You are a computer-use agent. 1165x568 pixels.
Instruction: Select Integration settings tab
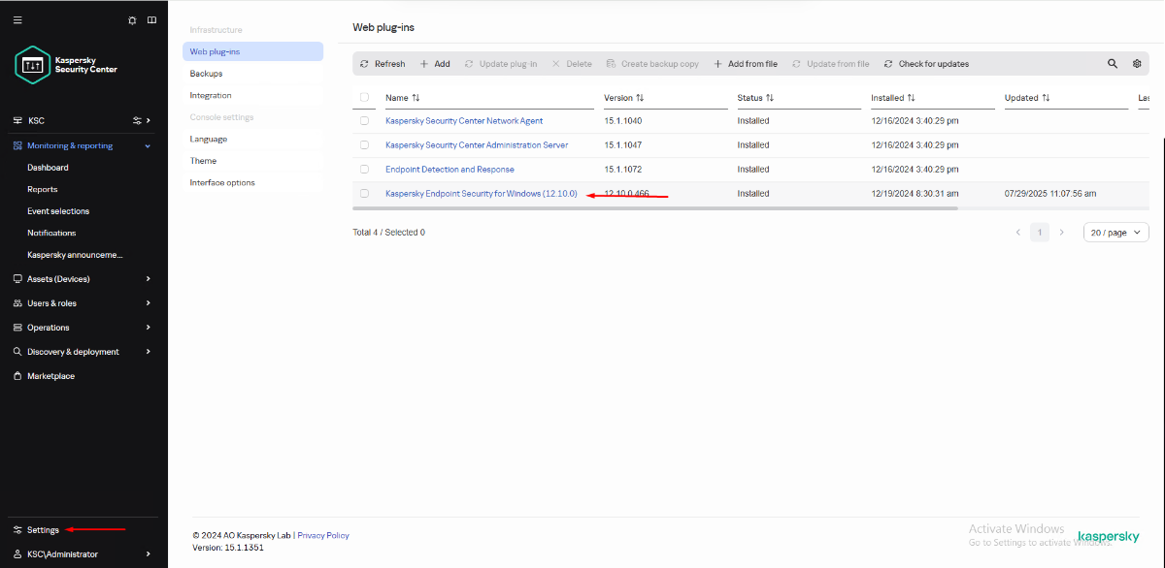[252, 96]
